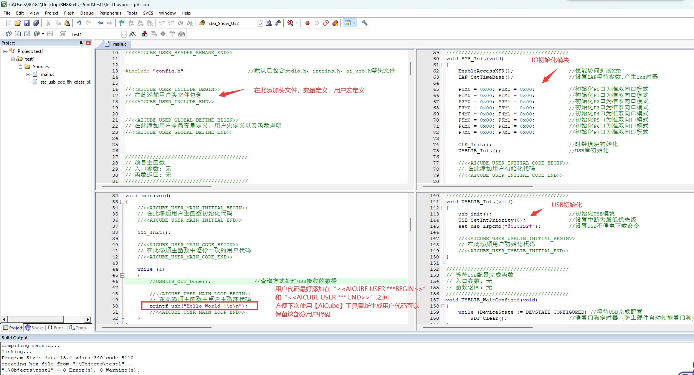Viewport: 694px width, 375px height.
Task: Build the target with the Build icon
Action: point(18,34)
